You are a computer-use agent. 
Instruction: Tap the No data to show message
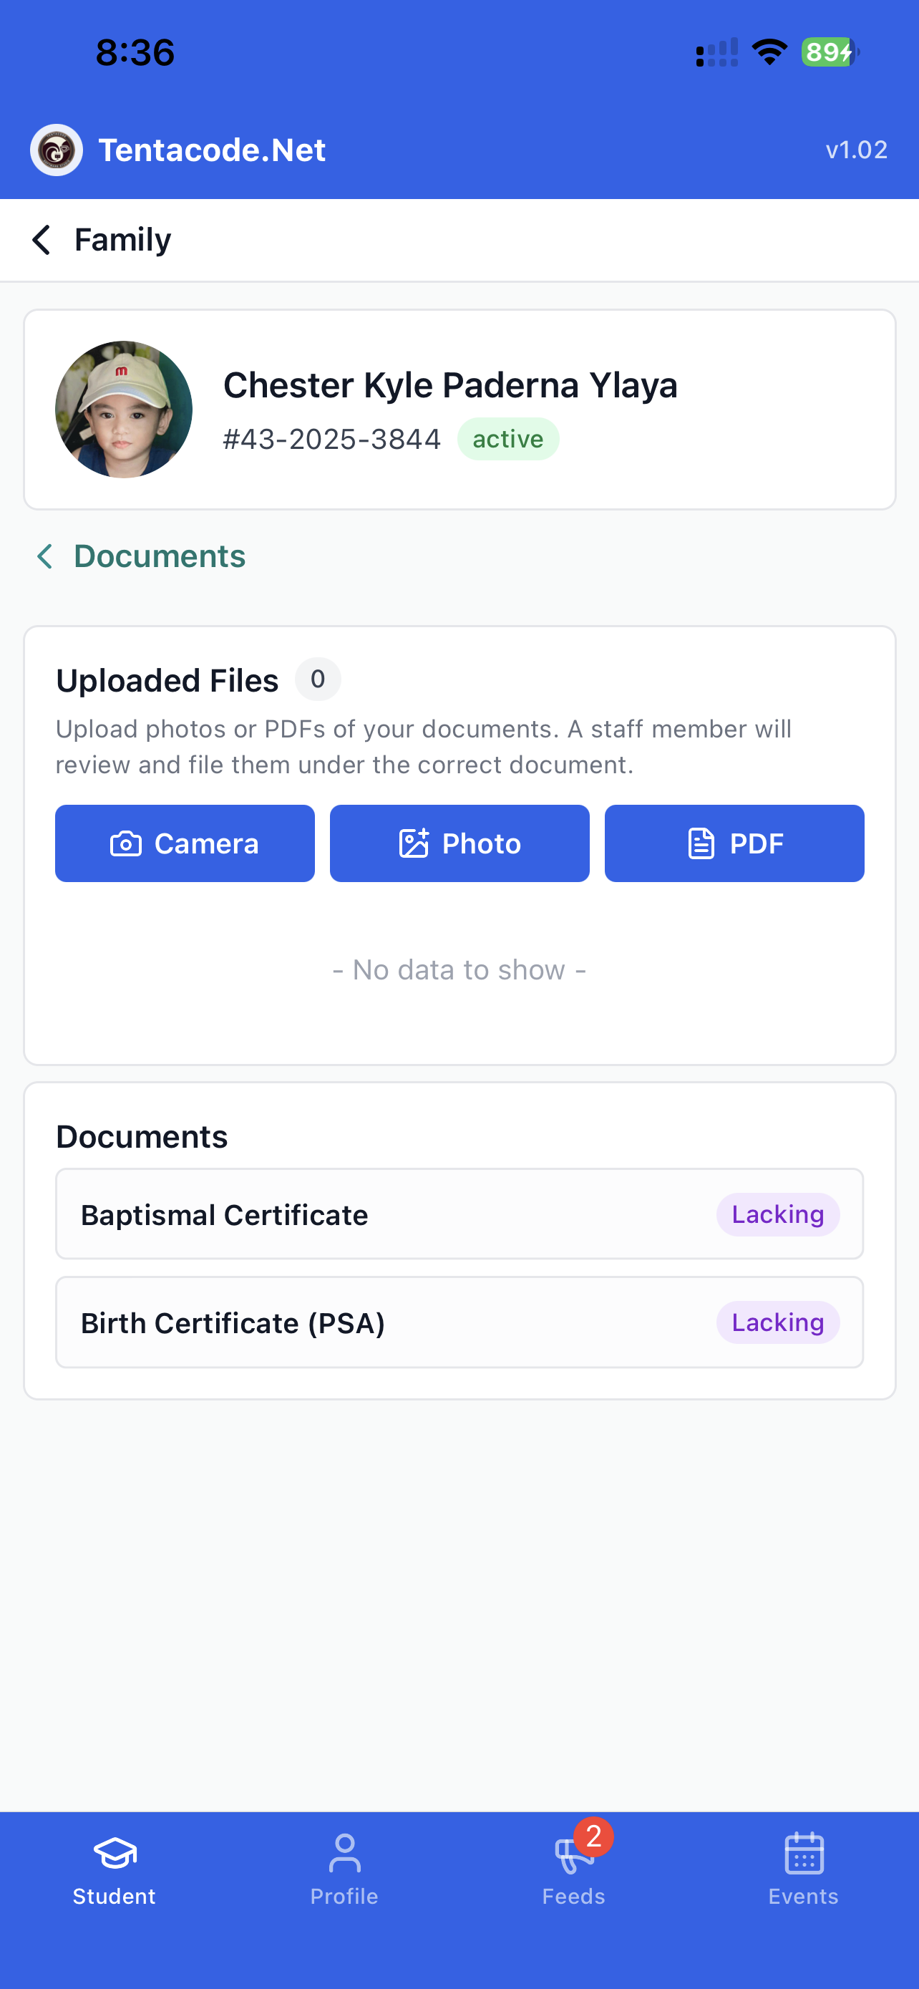(x=459, y=969)
